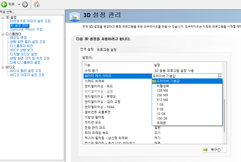Open 비디오 컬러 설정 조정
The width and height of the screenshot is (241, 162).
tap(26, 71)
